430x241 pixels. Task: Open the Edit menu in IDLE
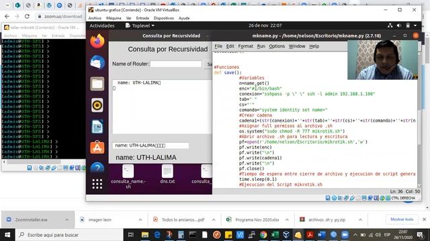(x=230, y=46)
